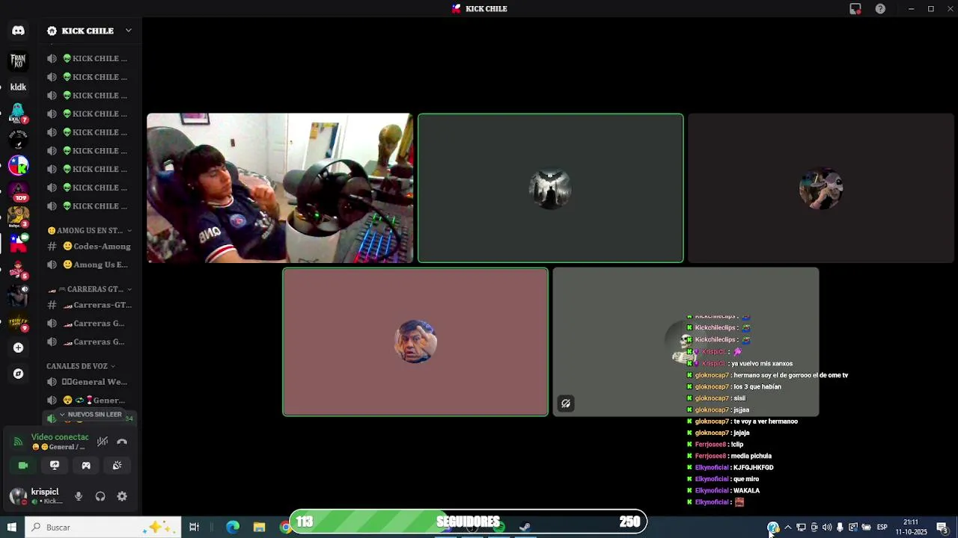This screenshot has height=538, width=958.
Task: Open Discord help question mark icon
Action: [x=880, y=9]
